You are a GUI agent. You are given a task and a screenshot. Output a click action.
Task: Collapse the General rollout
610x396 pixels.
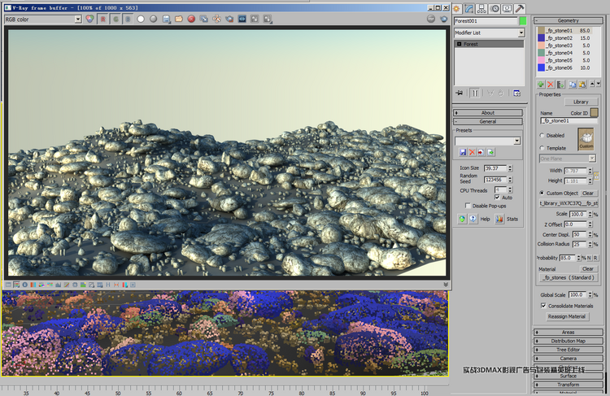point(488,122)
